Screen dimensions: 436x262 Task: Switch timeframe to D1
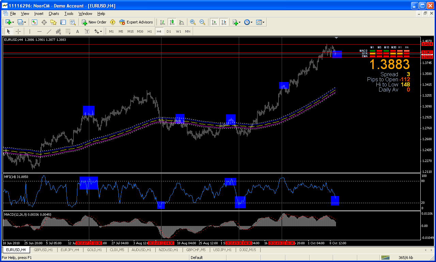(x=169, y=31)
